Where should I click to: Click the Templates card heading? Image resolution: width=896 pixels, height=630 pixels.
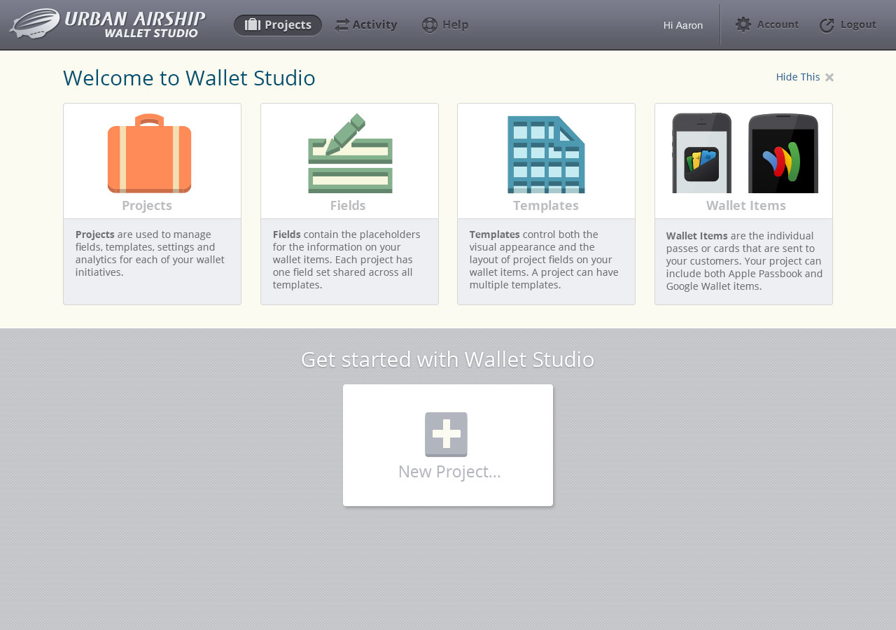click(x=546, y=206)
